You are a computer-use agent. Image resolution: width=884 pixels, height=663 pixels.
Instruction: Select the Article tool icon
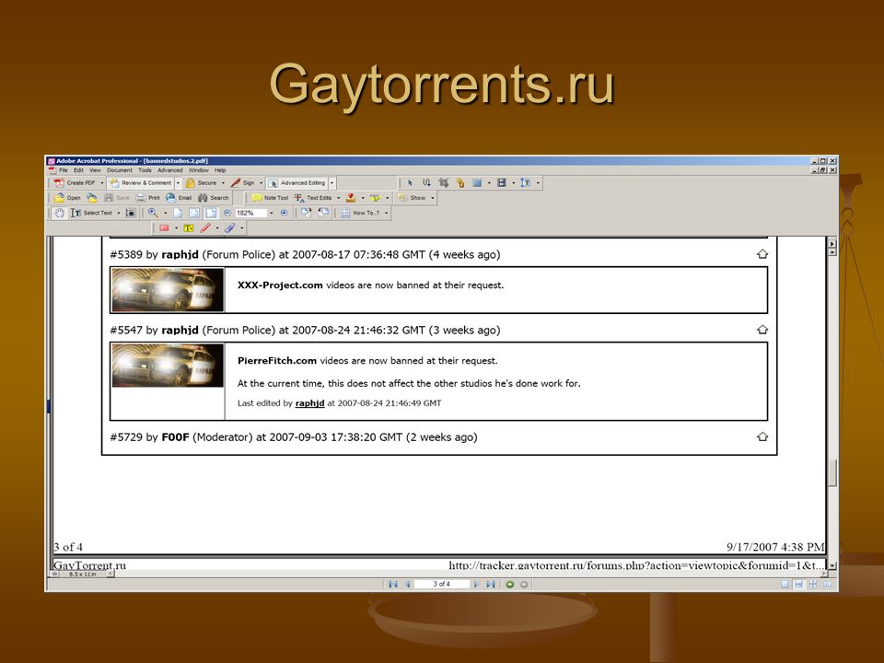(426, 182)
